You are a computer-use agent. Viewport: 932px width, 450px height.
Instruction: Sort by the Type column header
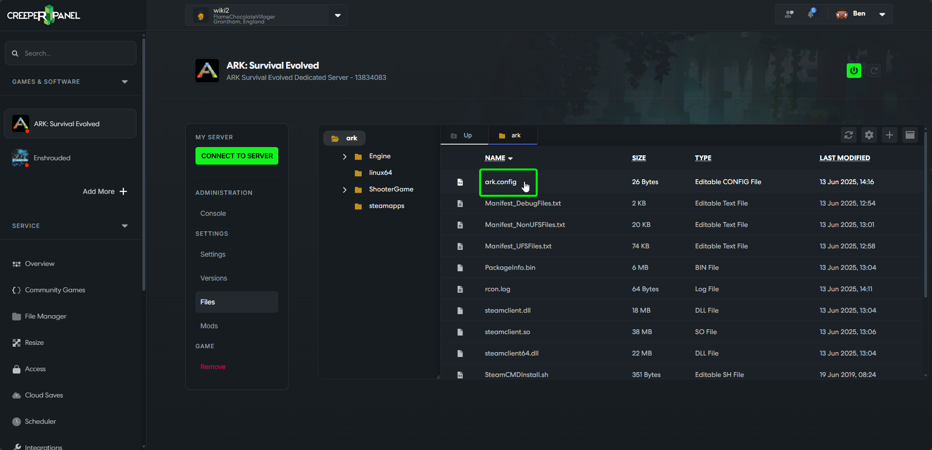[x=703, y=158]
